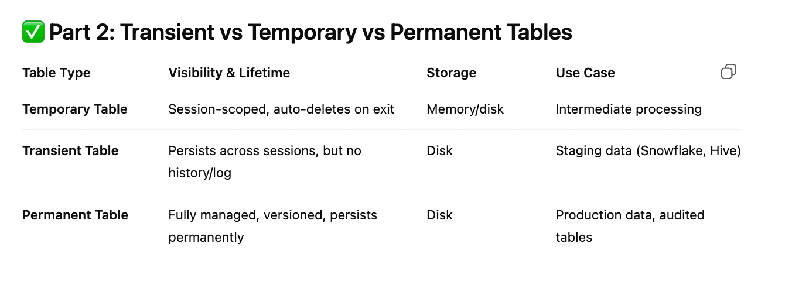Click Session-scoped, auto-deletes on exit text

point(281,109)
